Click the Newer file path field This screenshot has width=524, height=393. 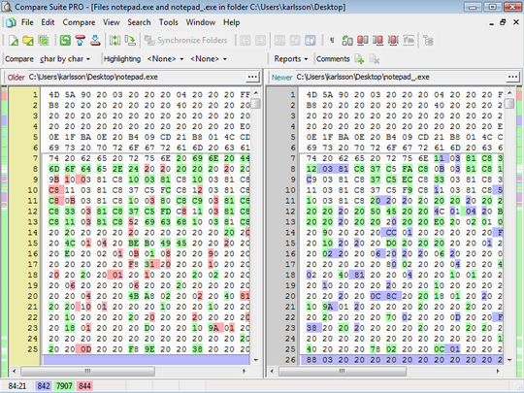click(401, 78)
